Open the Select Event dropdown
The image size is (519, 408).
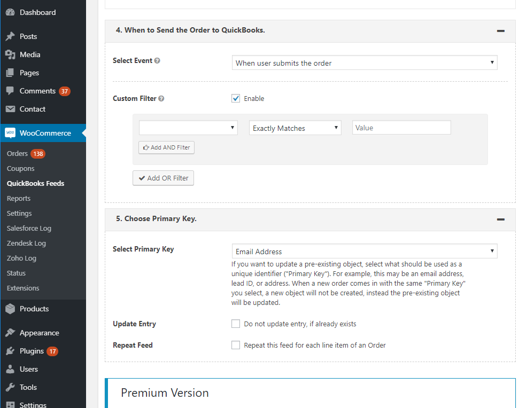[x=365, y=63]
